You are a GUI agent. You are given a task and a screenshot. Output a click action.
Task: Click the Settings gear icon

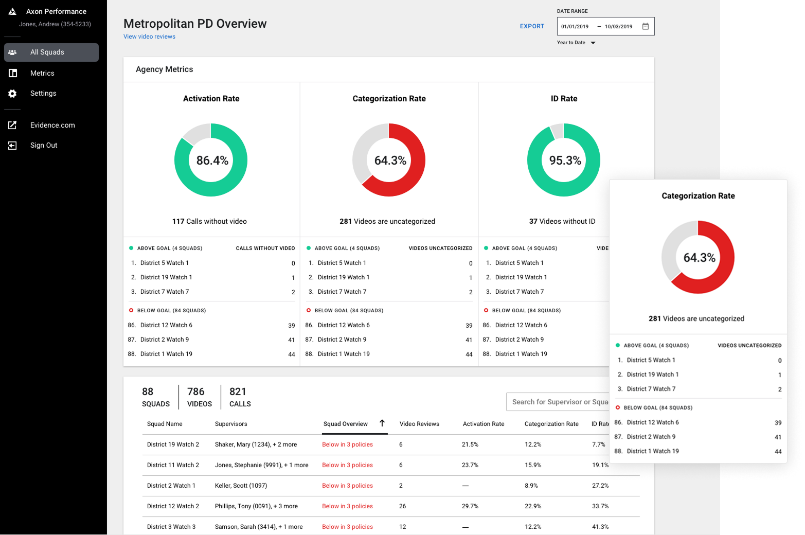[x=12, y=94]
